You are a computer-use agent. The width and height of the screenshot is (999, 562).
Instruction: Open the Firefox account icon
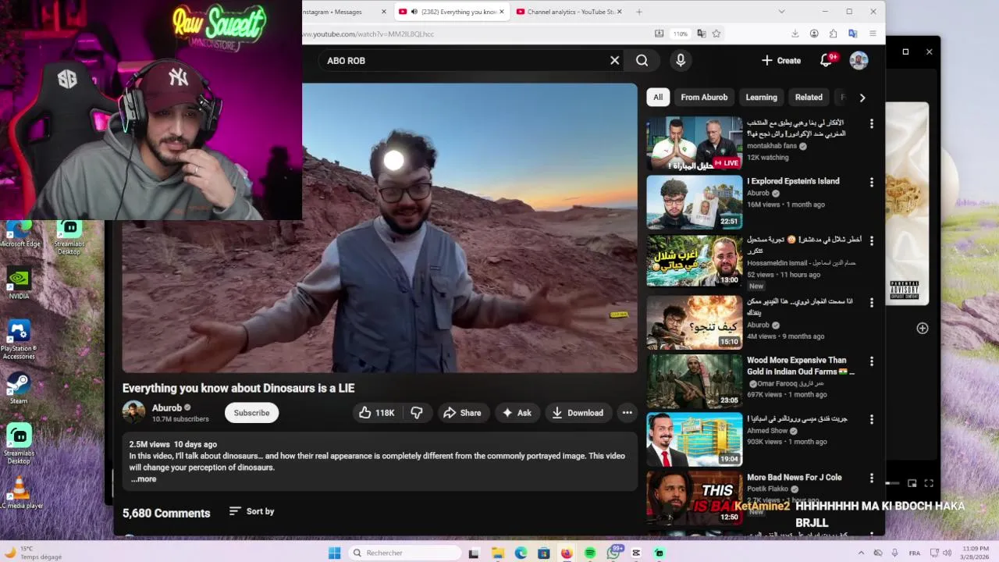[x=814, y=34]
